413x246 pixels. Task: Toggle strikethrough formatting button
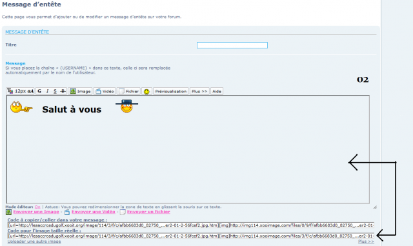pos(63,91)
